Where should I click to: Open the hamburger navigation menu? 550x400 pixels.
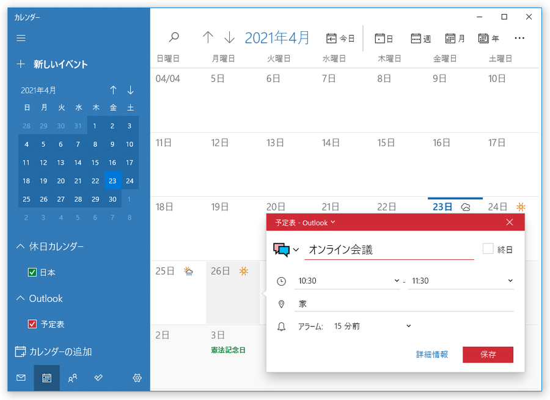(x=21, y=38)
